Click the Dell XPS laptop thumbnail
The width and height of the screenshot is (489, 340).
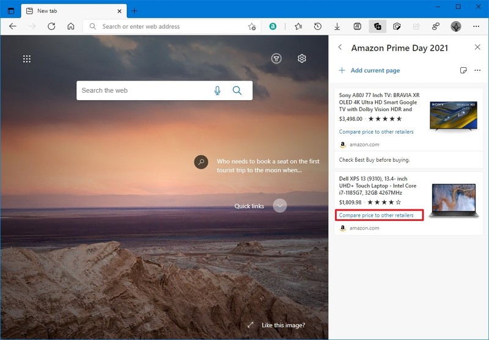pos(454,200)
